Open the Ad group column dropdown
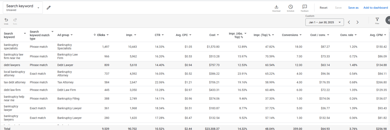This screenshot has width=390, height=130. point(71,35)
